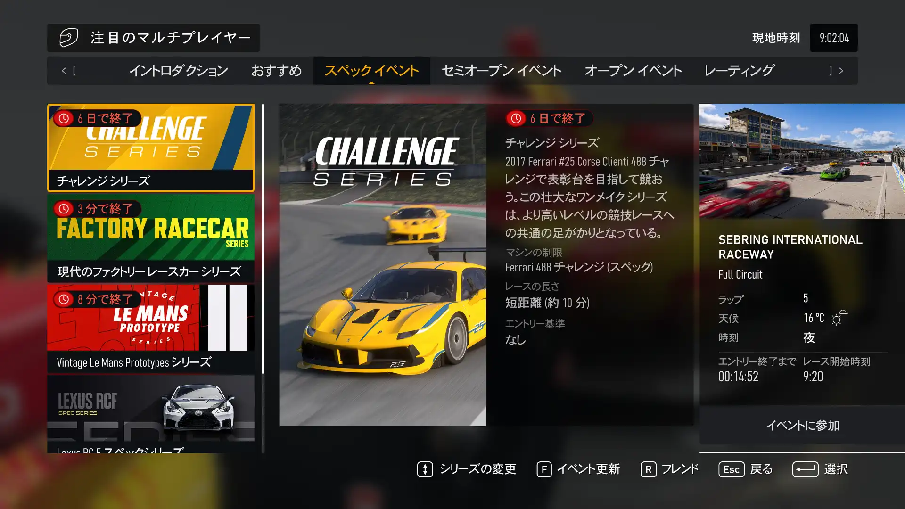The height and width of the screenshot is (509, 905).
Task: Click the 現地時刻 label
Action: [776, 38]
